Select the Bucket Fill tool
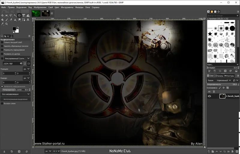 point(2,20)
